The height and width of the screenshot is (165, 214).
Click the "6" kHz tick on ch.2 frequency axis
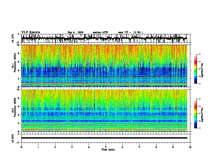click(19, 106)
